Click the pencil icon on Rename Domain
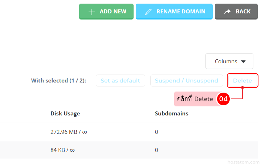Image resolution: width=261 pixels, height=165 pixels. pos(148,12)
